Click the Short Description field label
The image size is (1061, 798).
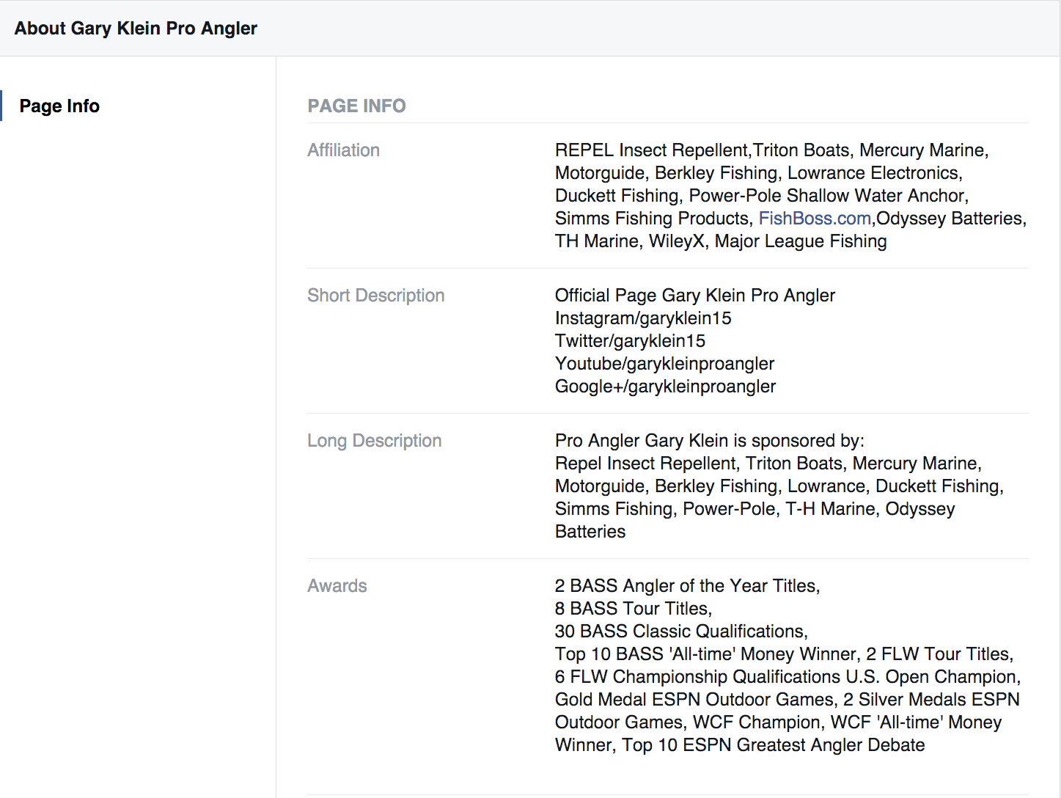point(376,296)
